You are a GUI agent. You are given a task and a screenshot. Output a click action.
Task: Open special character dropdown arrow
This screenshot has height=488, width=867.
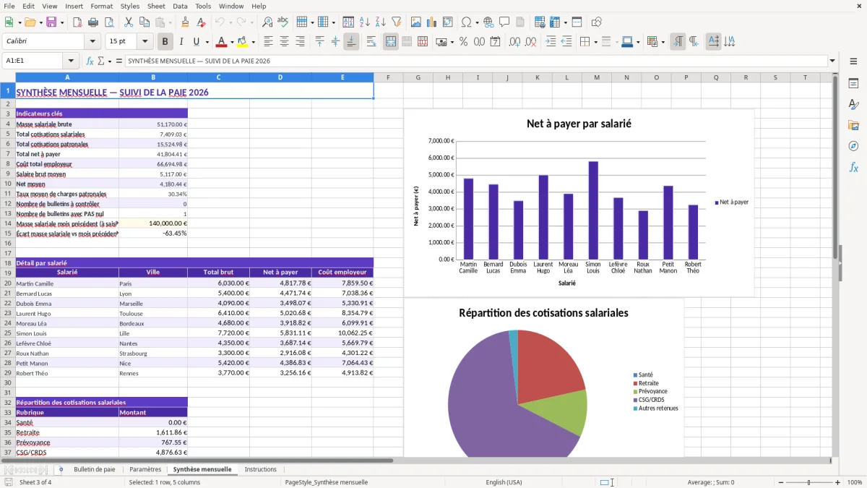pos(476,22)
